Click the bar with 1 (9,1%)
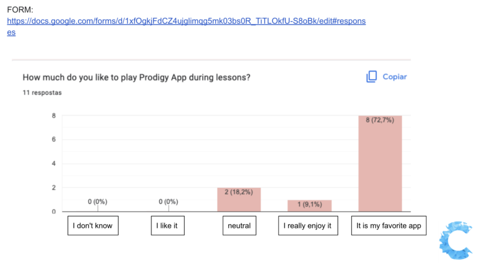Image resolution: width=477 pixels, height=263 pixels. tap(309, 206)
